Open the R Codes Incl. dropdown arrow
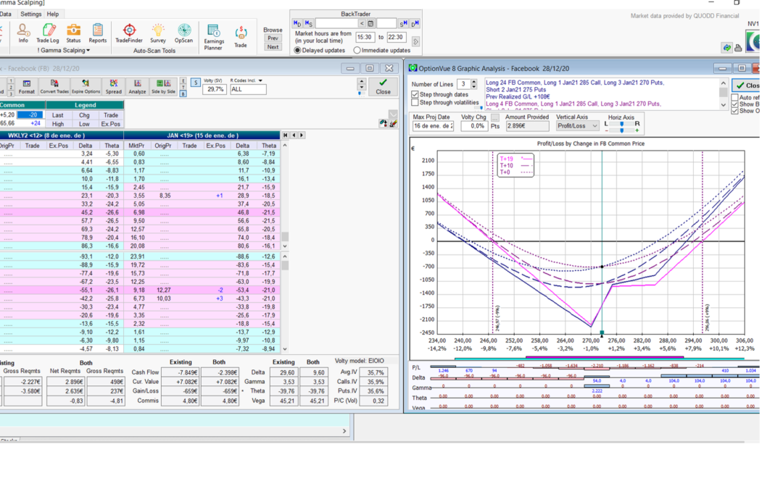 click(x=260, y=80)
